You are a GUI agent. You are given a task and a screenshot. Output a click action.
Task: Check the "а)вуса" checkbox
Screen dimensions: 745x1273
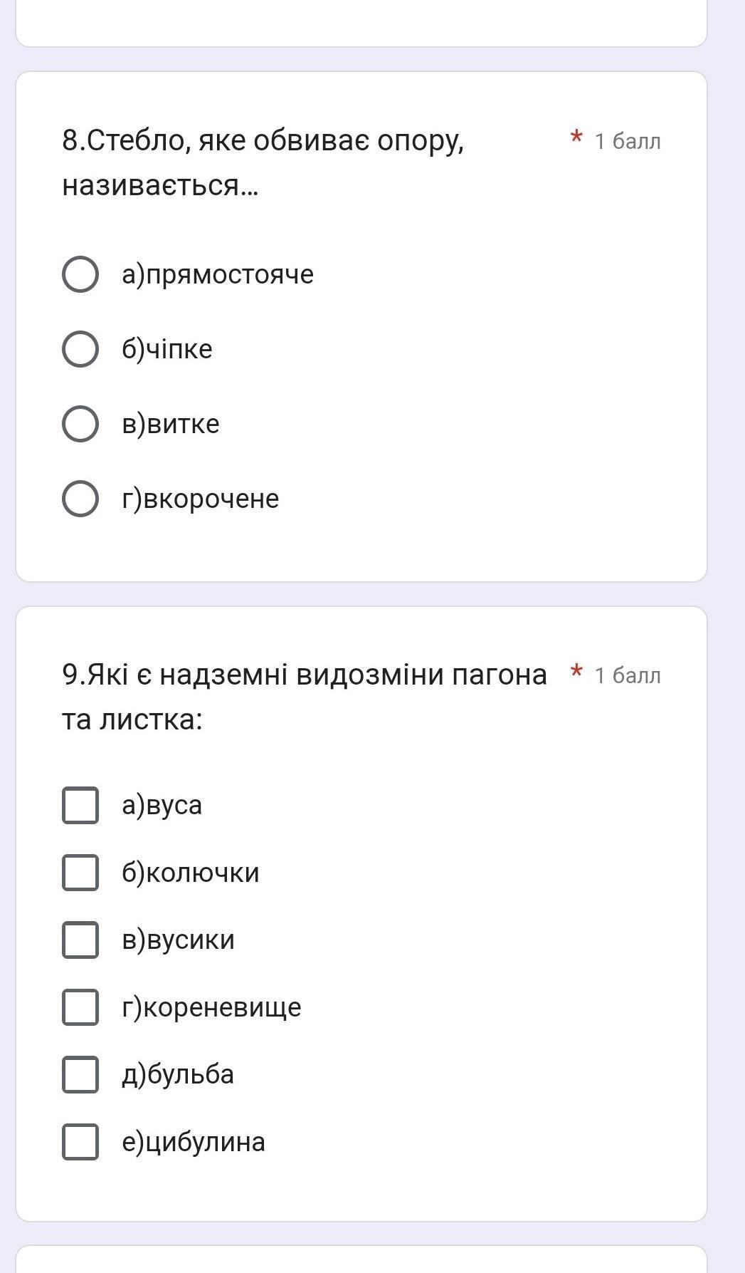[x=80, y=805]
